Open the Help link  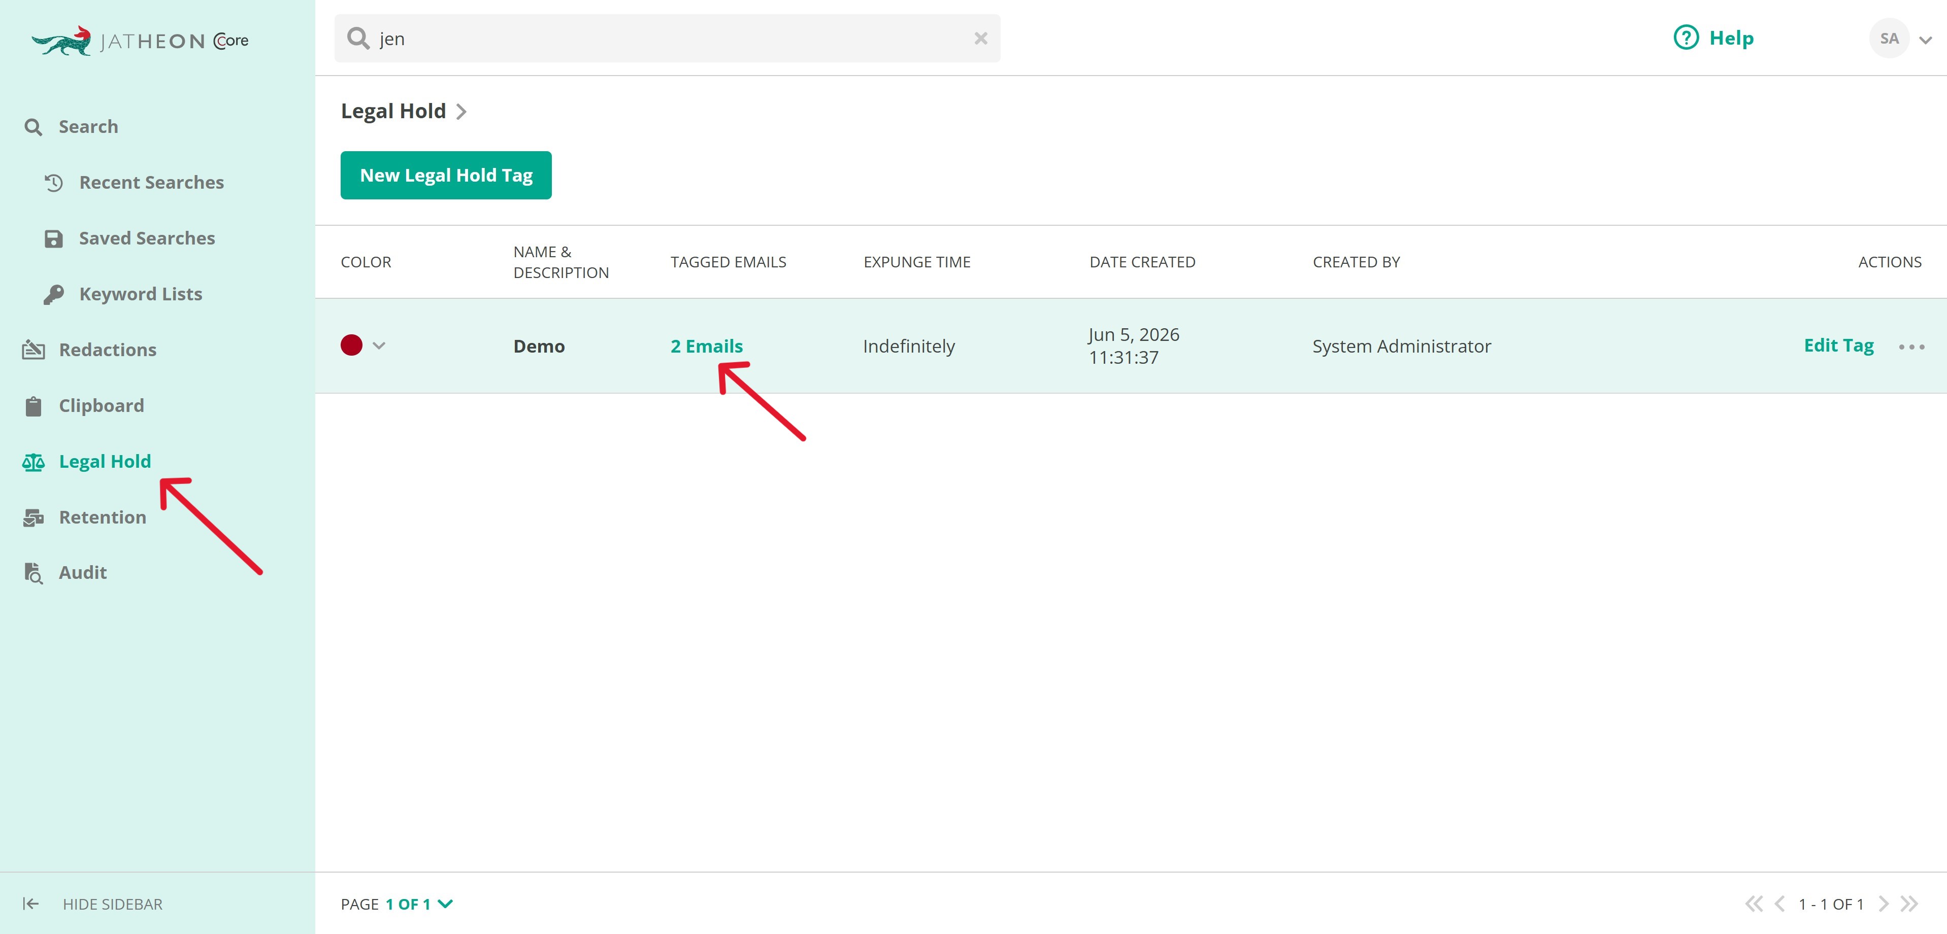(1731, 38)
